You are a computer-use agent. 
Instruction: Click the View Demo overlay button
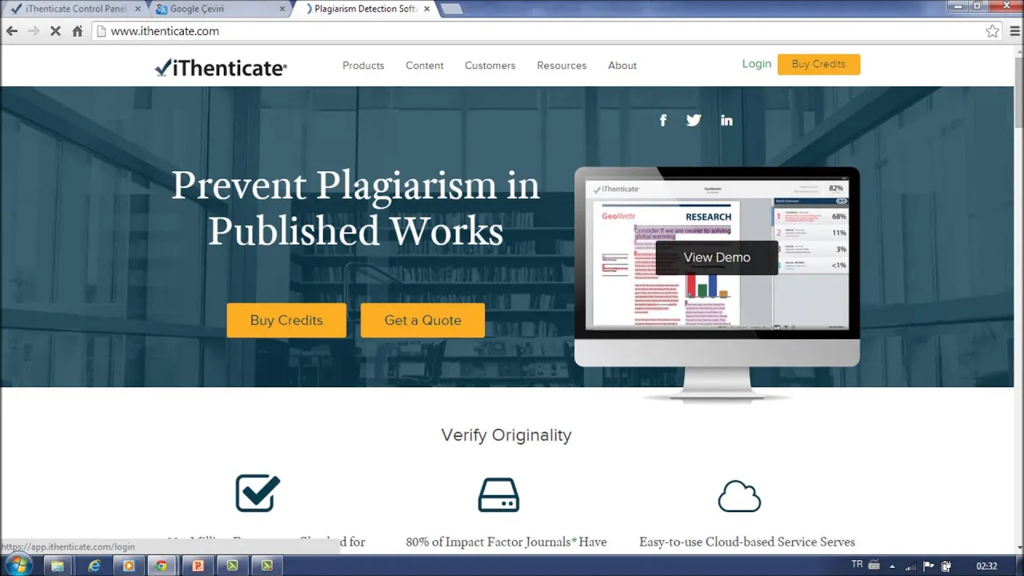click(x=717, y=258)
